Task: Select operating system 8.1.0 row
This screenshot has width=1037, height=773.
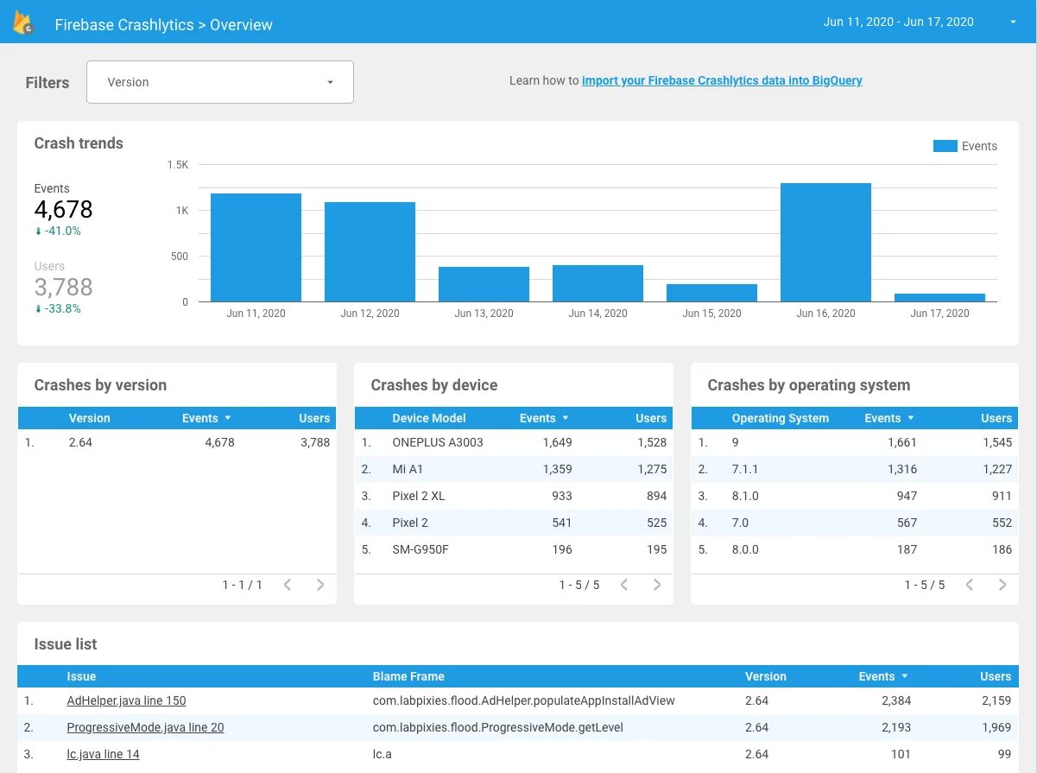Action: [x=855, y=496]
